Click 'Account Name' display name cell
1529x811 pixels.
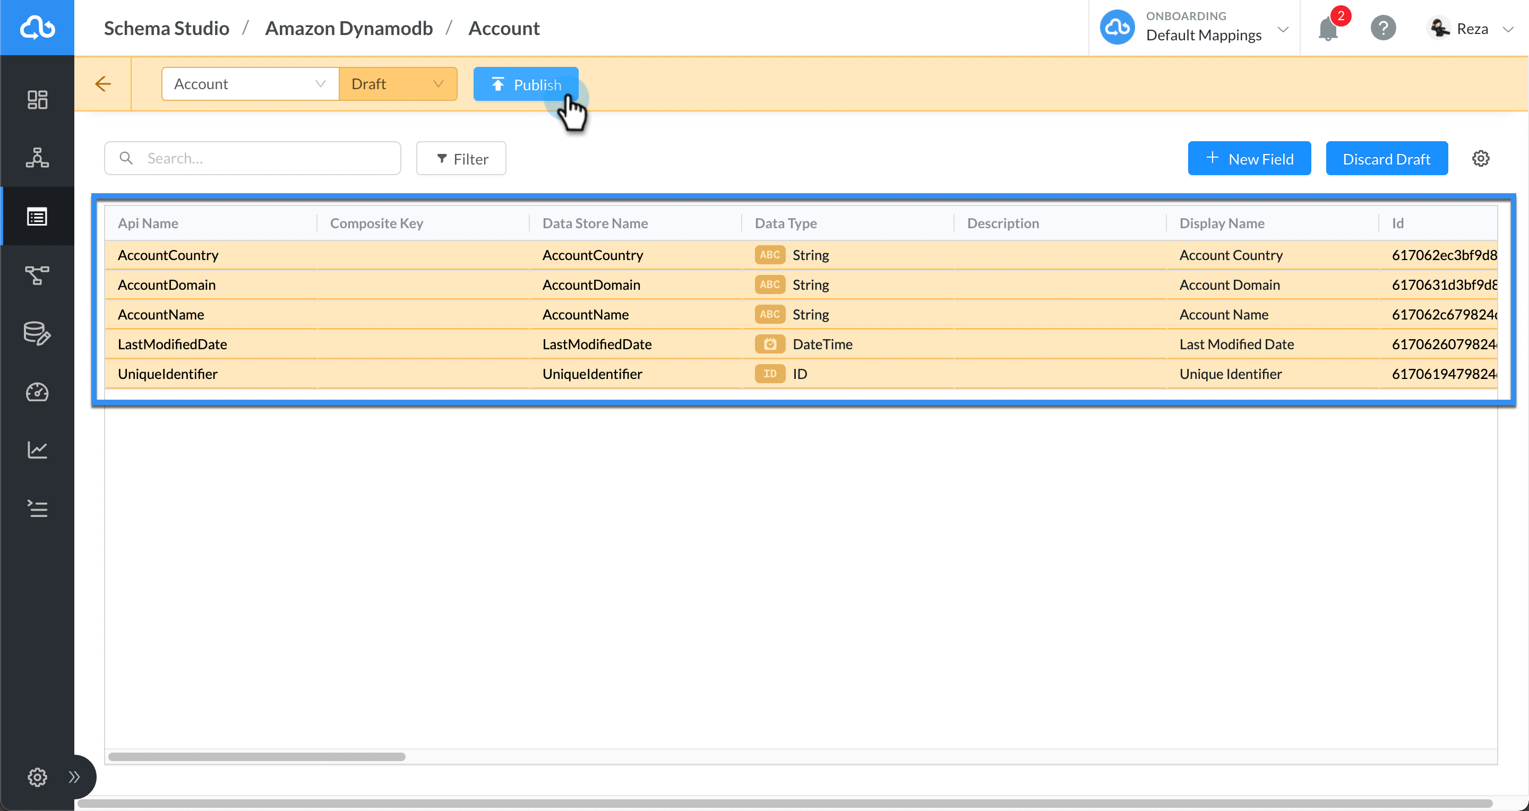tap(1223, 314)
